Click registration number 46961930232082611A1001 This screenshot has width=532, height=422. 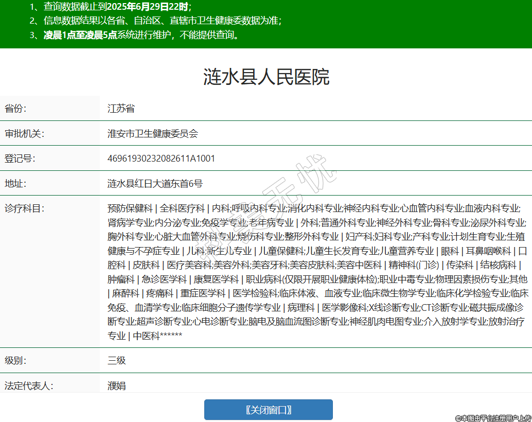(x=161, y=159)
